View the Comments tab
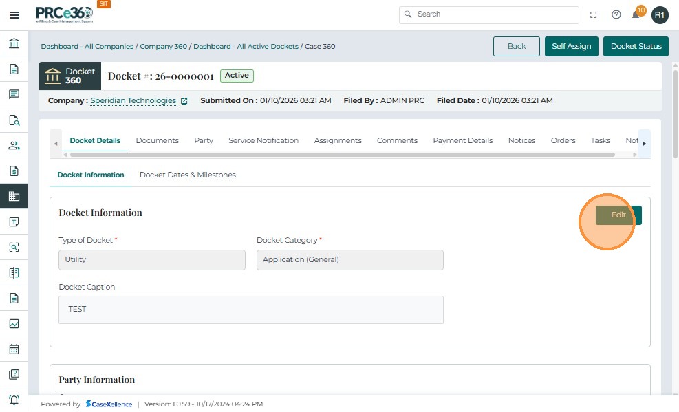 [397, 140]
